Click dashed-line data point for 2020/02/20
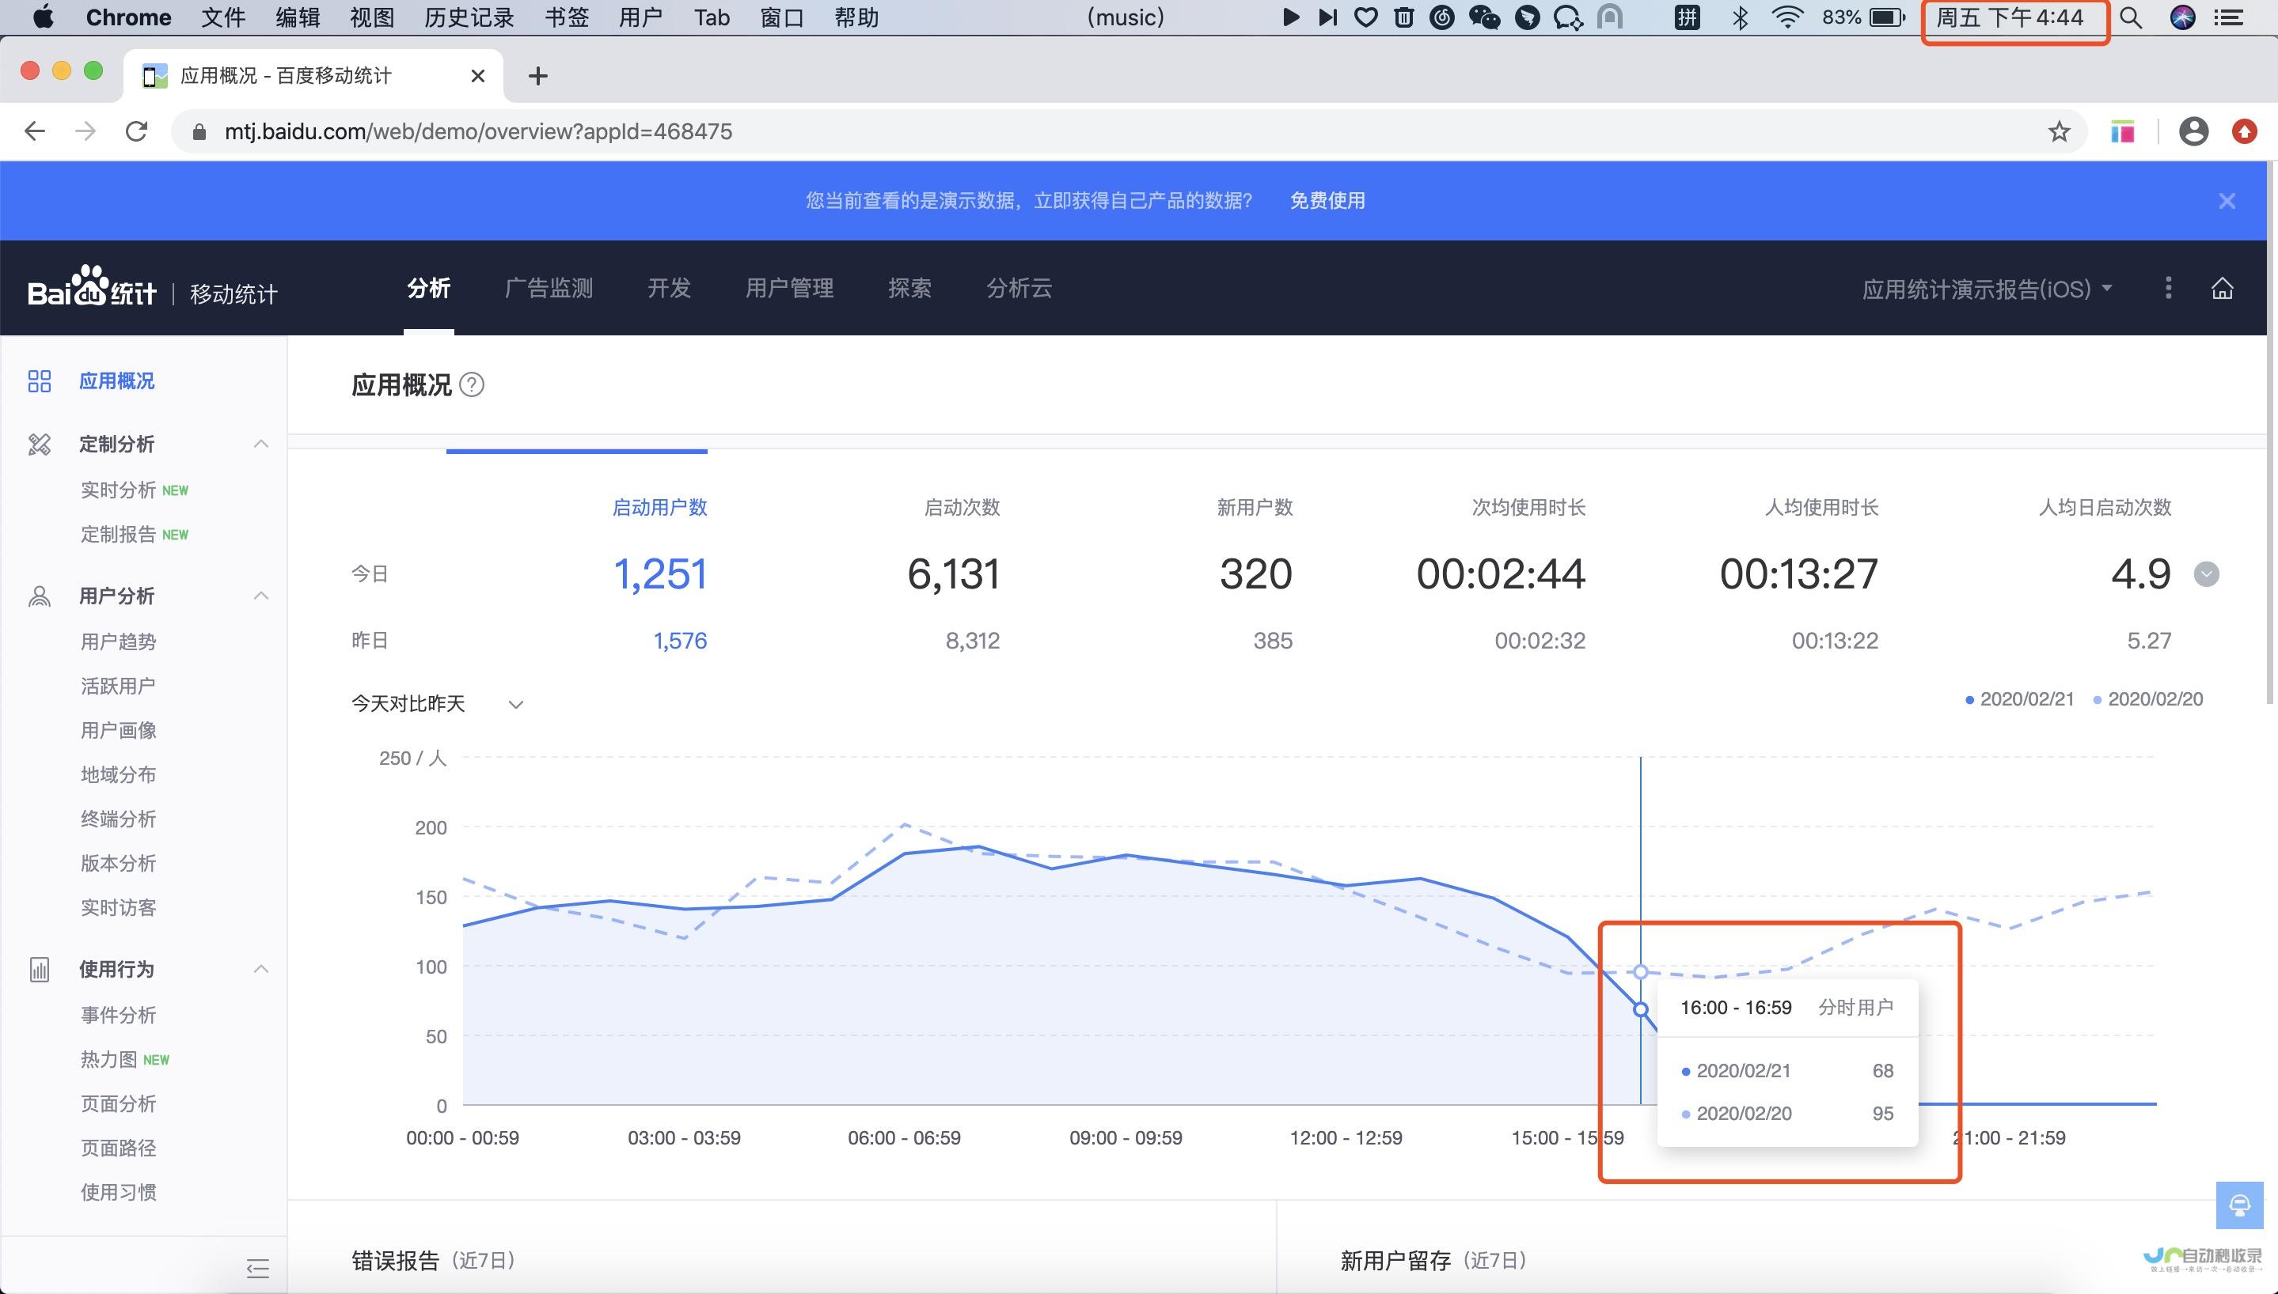 tap(1641, 972)
